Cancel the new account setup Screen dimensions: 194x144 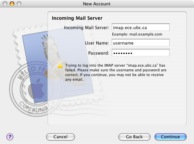click(x=61, y=137)
